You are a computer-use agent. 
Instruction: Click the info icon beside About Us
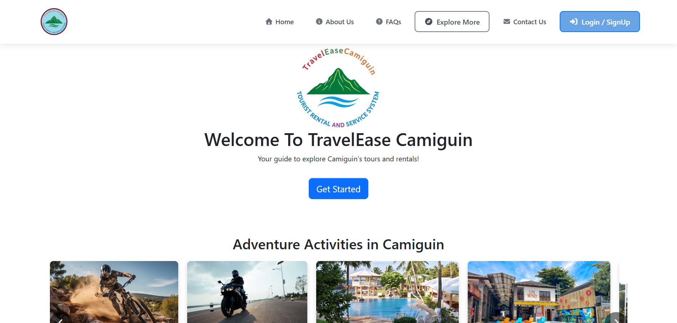(319, 21)
